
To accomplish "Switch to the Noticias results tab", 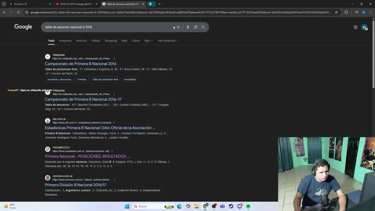I will point(81,41).
